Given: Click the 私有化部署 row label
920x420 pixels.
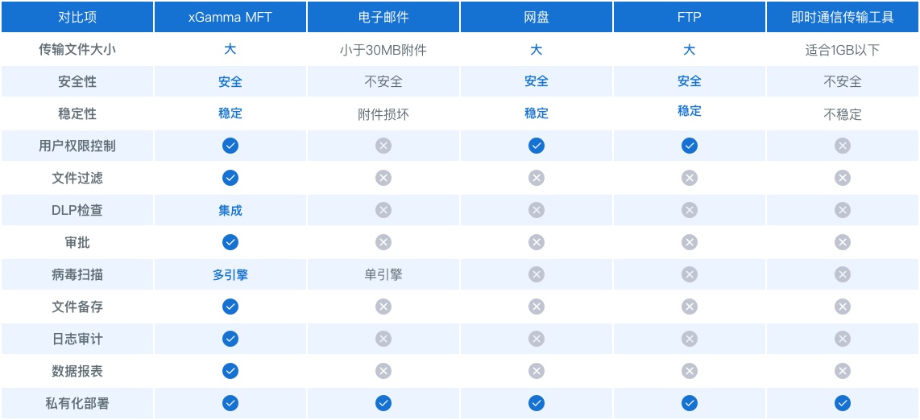Looking at the screenshot, I should click(x=77, y=403).
